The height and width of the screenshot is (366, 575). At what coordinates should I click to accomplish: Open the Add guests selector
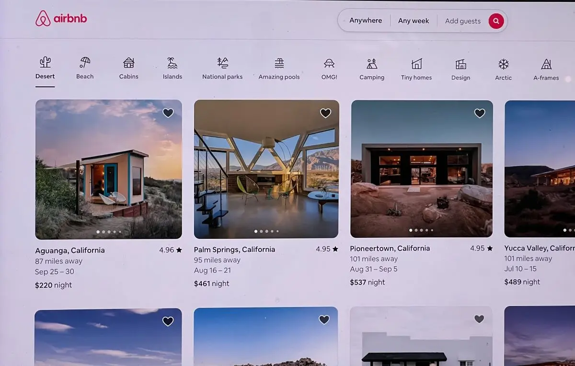(462, 21)
